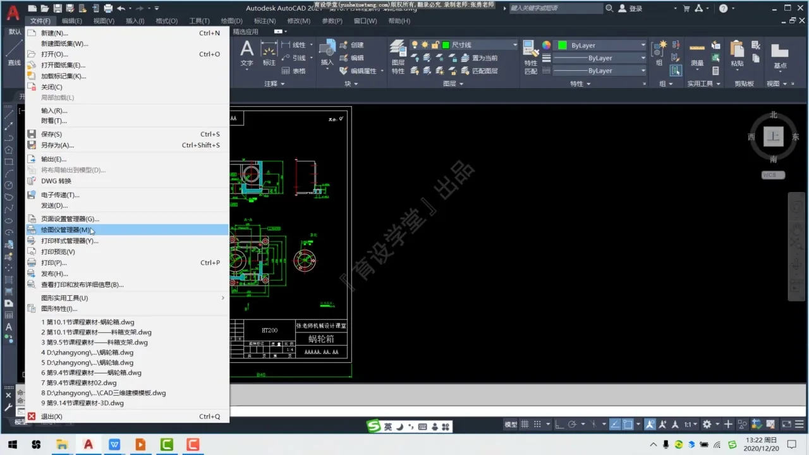Open the layer name dropdown showing 尺寸线

point(514,45)
